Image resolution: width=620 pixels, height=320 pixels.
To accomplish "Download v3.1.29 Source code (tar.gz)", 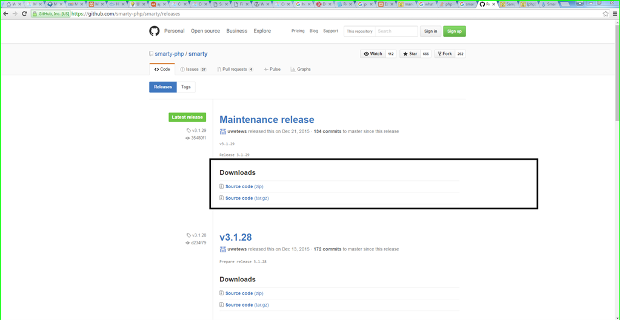I will 244,198.
